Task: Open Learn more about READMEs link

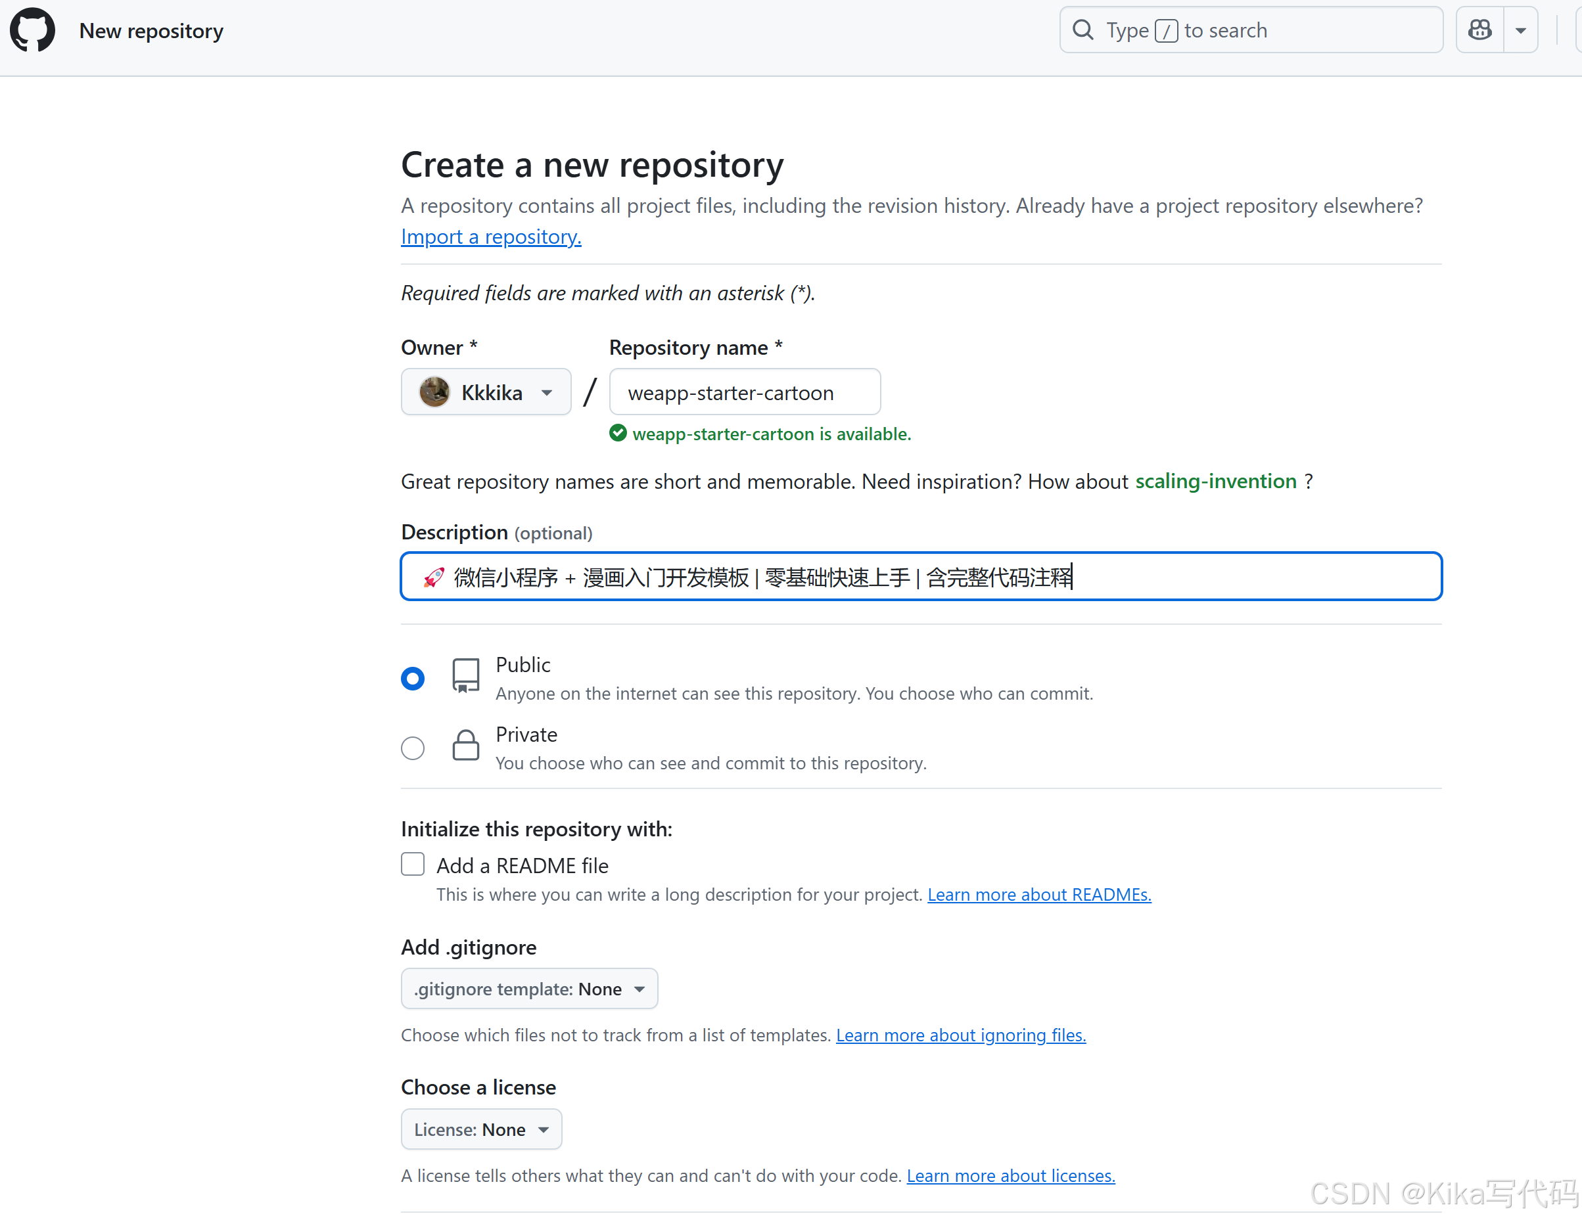Action: [1038, 895]
